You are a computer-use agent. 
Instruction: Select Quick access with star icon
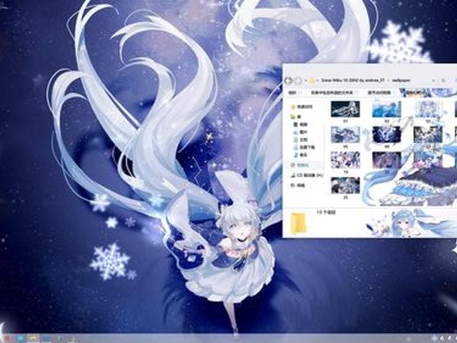coord(302,107)
